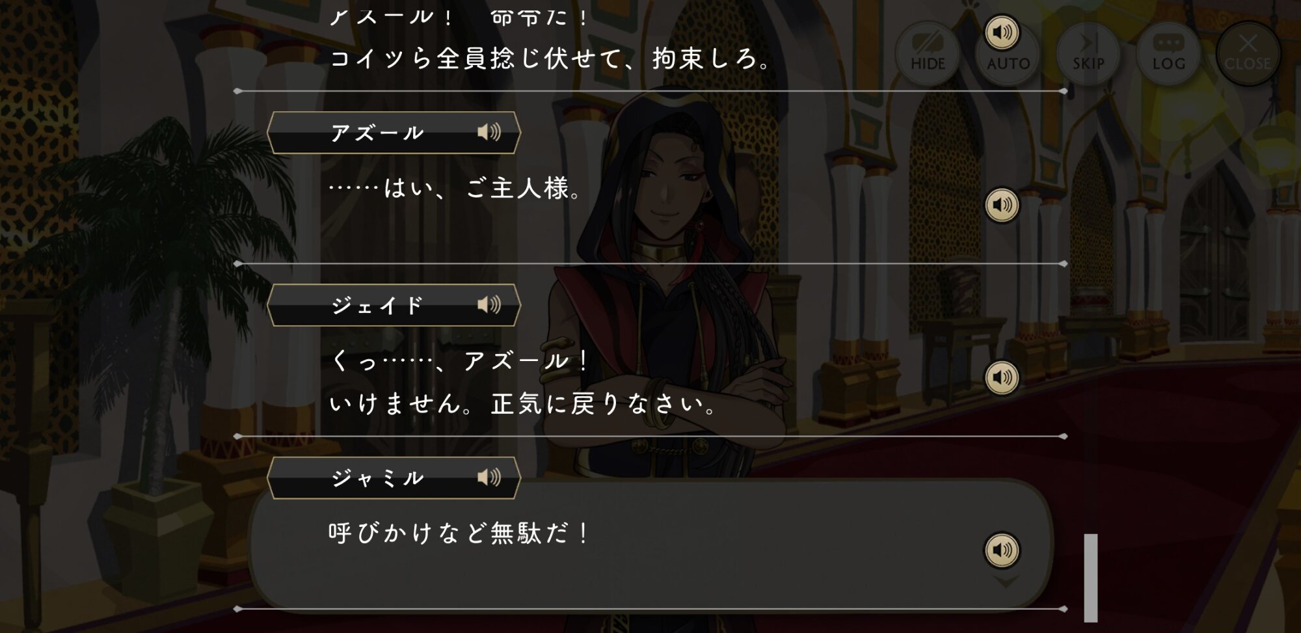This screenshot has width=1301, height=633.
Task: Click speaker icon in アズール name tag
Action: coord(489,132)
